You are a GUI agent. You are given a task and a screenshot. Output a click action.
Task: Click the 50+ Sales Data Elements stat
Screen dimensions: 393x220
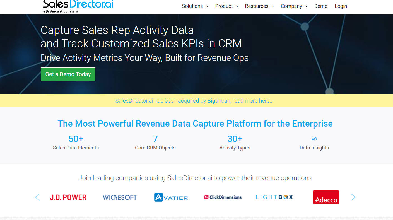(x=76, y=142)
